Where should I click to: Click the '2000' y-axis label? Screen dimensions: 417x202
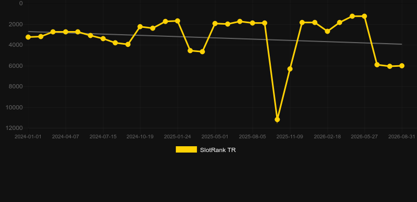point(16,24)
